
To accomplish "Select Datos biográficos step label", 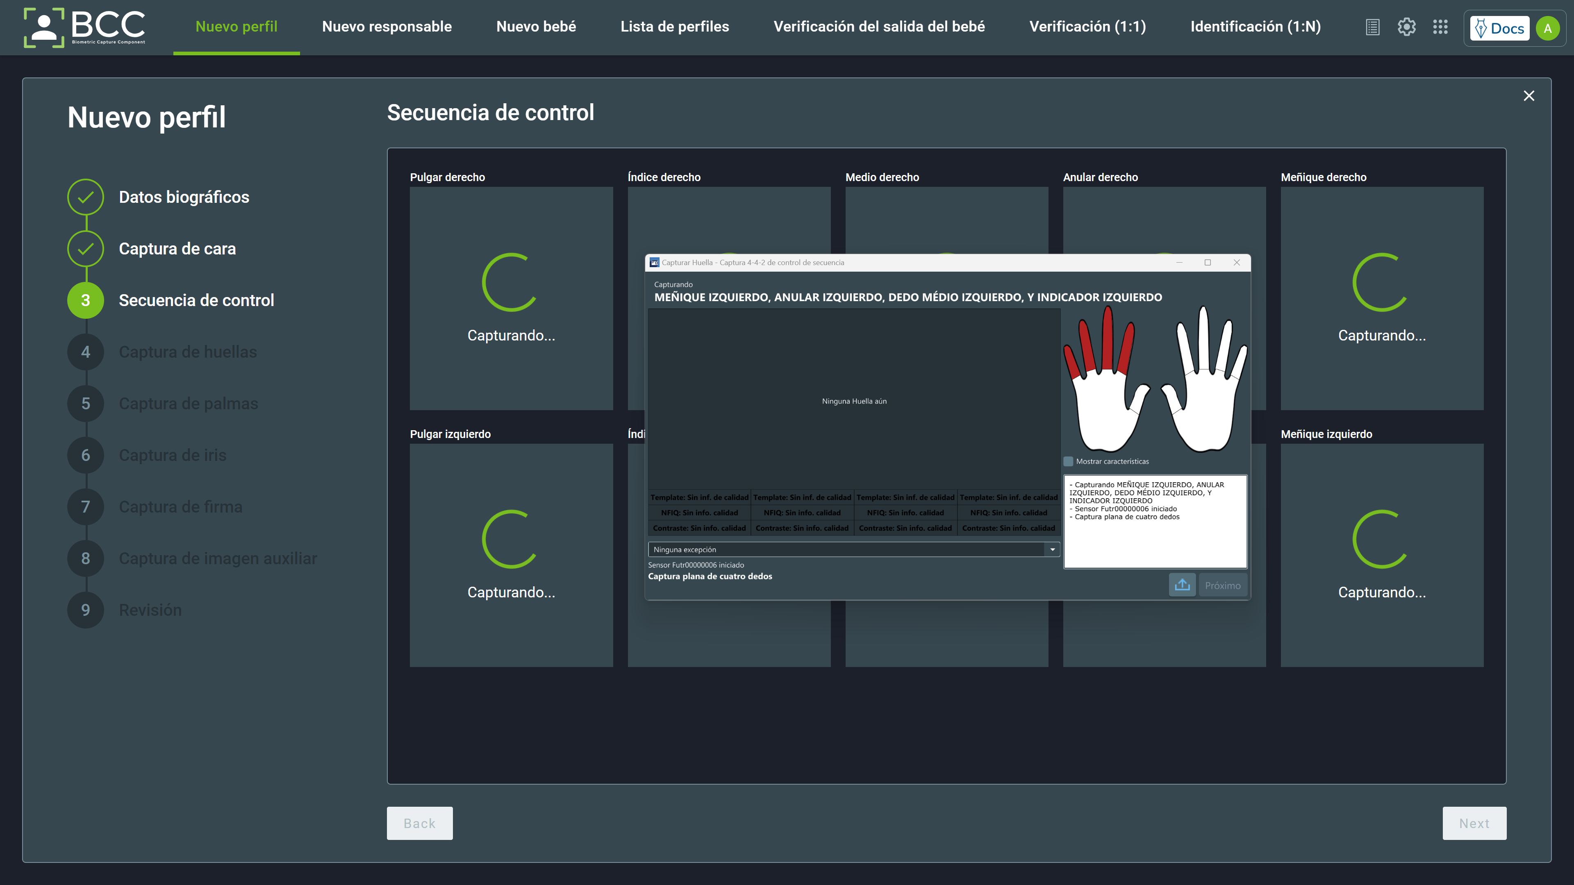I will pyautogui.click(x=184, y=197).
